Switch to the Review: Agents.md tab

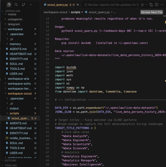(x=112, y=5)
